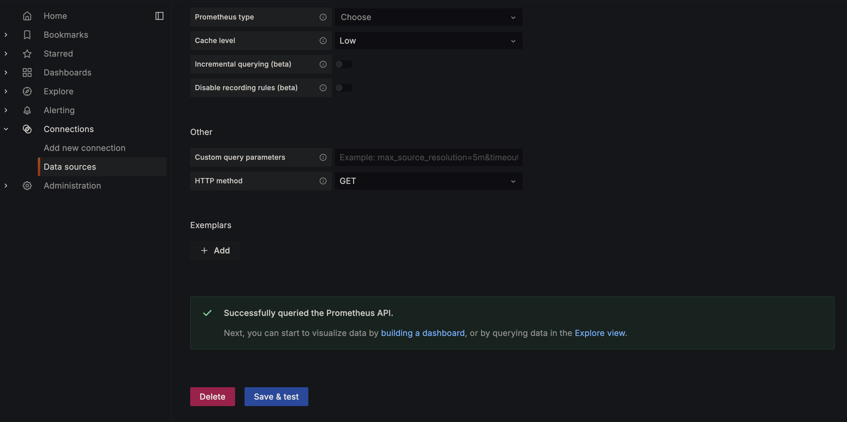
Task: Open the Prometheus type dropdown
Action: [x=428, y=17]
